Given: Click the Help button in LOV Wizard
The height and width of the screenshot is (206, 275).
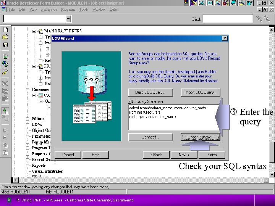Looking at the screenshot, I should tap(95, 155).
